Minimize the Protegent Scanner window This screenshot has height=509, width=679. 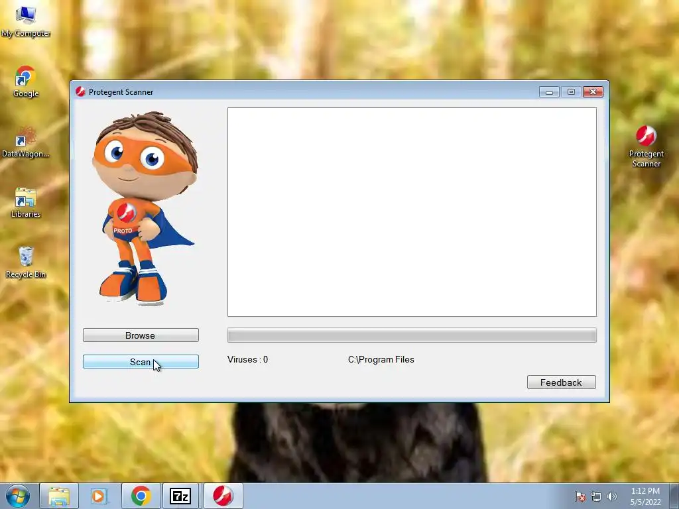tap(549, 91)
